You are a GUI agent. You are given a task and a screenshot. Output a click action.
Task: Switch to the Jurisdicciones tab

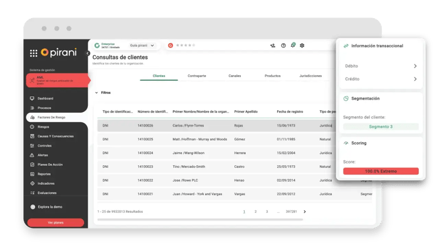point(310,76)
